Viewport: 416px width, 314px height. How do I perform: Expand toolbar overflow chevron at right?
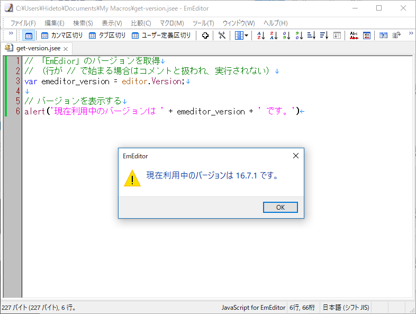411,33
